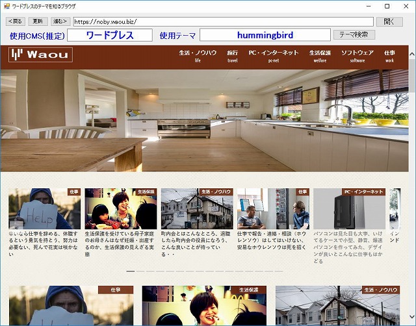The width and height of the screenshot is (416, 326).
Task: Open article 辛いなら仕事を辞める title
Action: [x=44, y=244]
